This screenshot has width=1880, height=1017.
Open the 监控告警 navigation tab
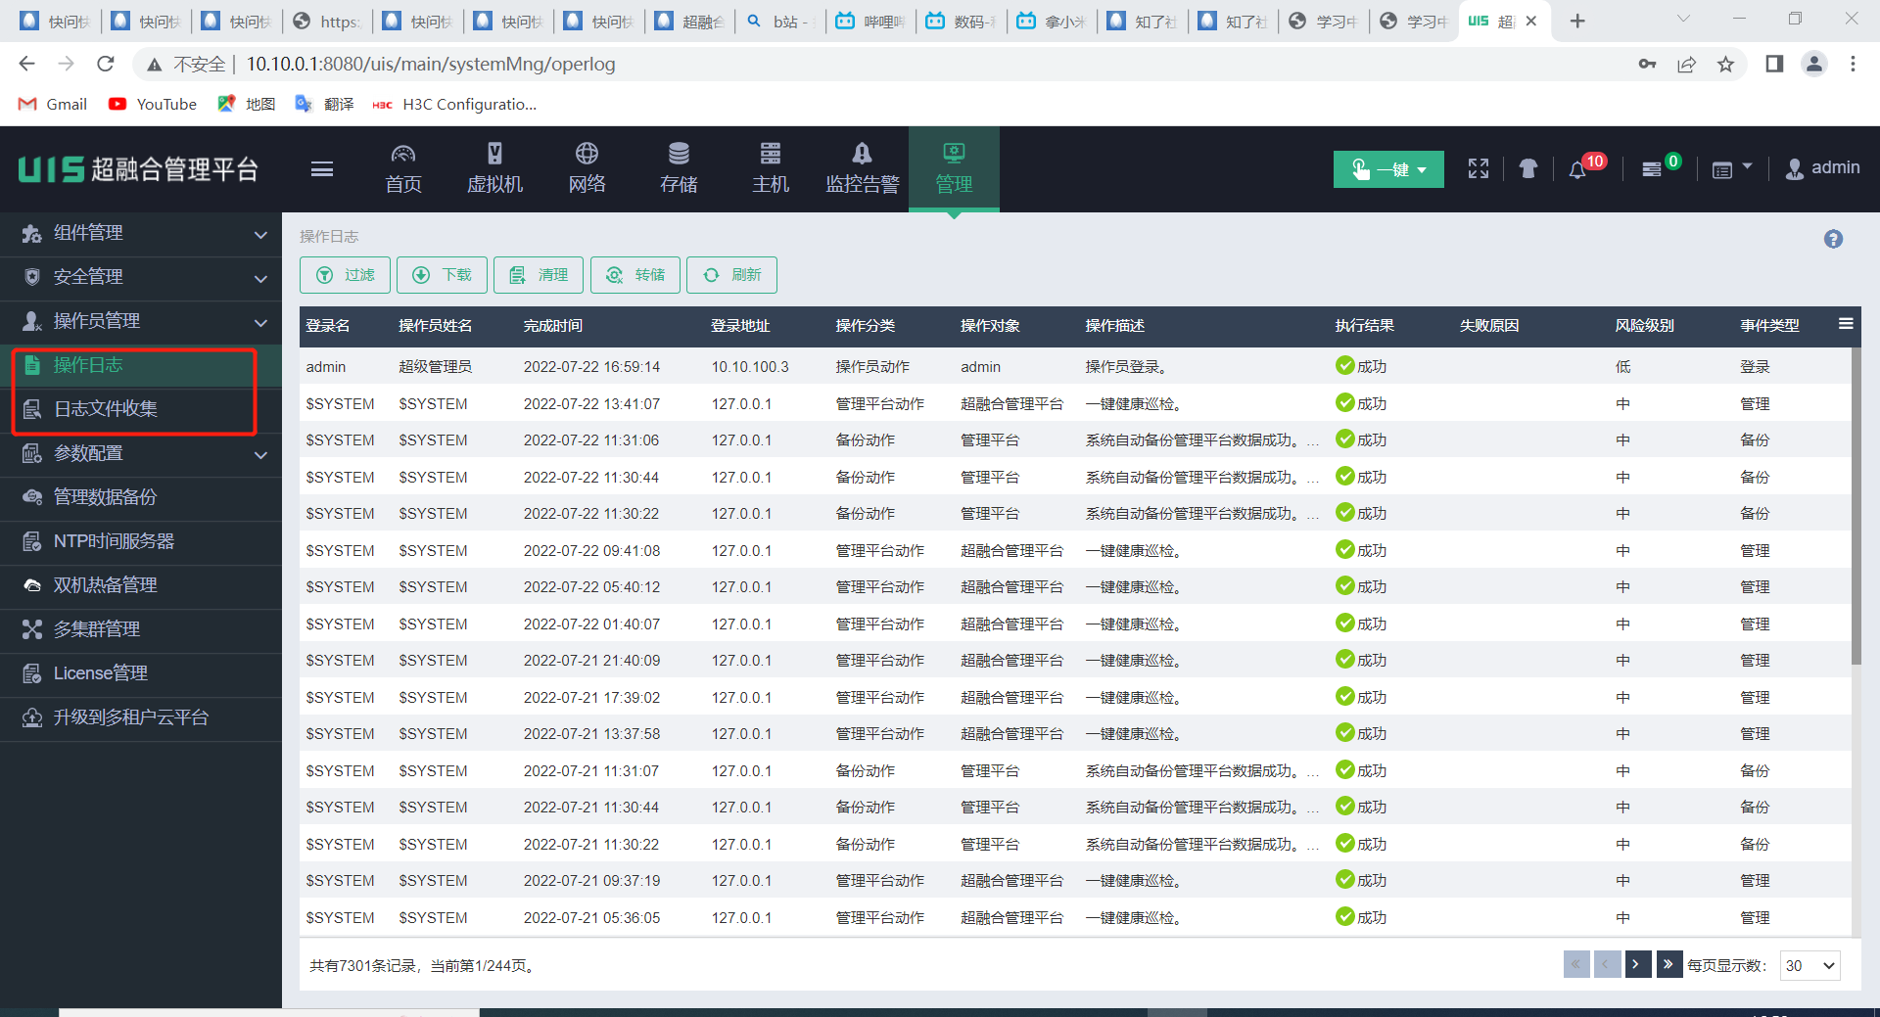coord(862,168)
